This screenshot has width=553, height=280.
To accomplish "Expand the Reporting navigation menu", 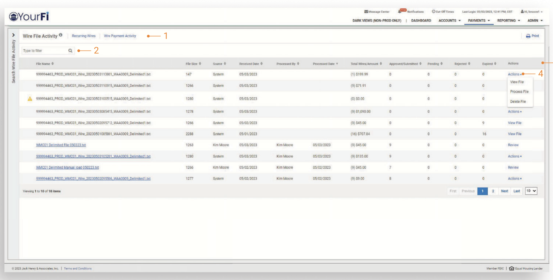I will 508,21.
